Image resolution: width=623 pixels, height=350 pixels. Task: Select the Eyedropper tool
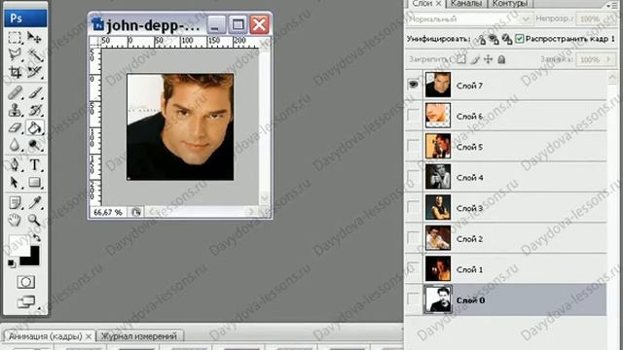tap(35, 203)
